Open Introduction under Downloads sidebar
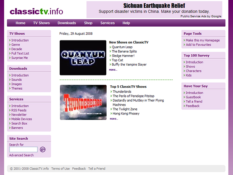The image size is (233, 175). click(x=20, y=75)
